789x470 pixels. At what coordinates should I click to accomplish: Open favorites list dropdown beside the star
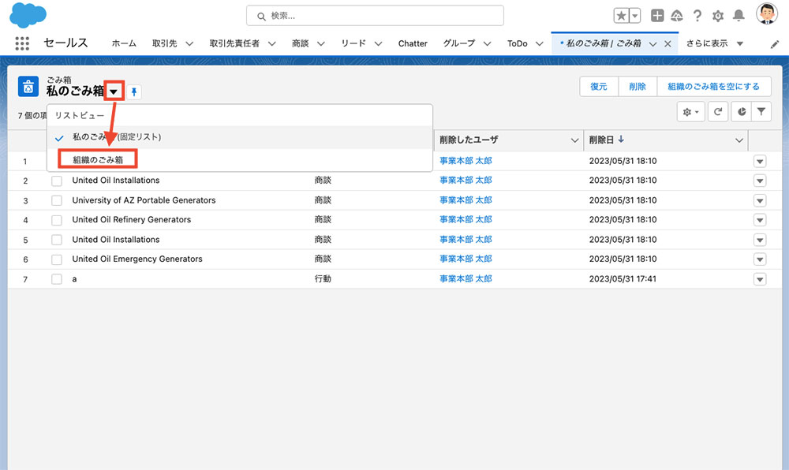tap(635, 16)
